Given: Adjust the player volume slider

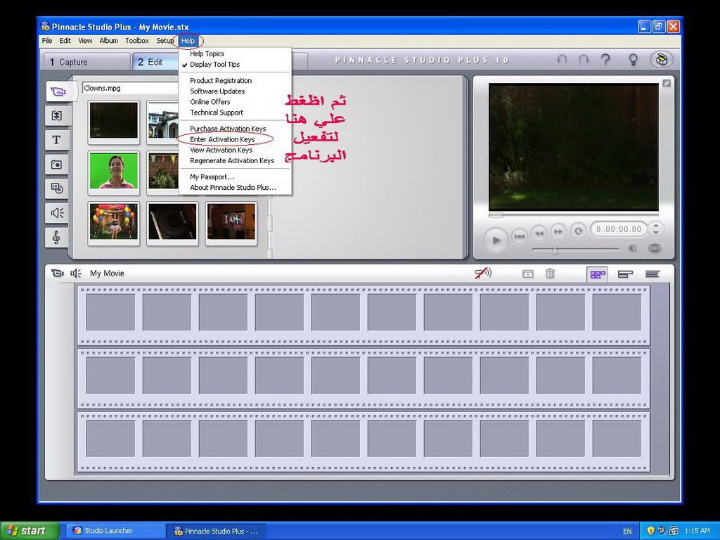Looking at the screenshot, I should click(x=555, y=250).
